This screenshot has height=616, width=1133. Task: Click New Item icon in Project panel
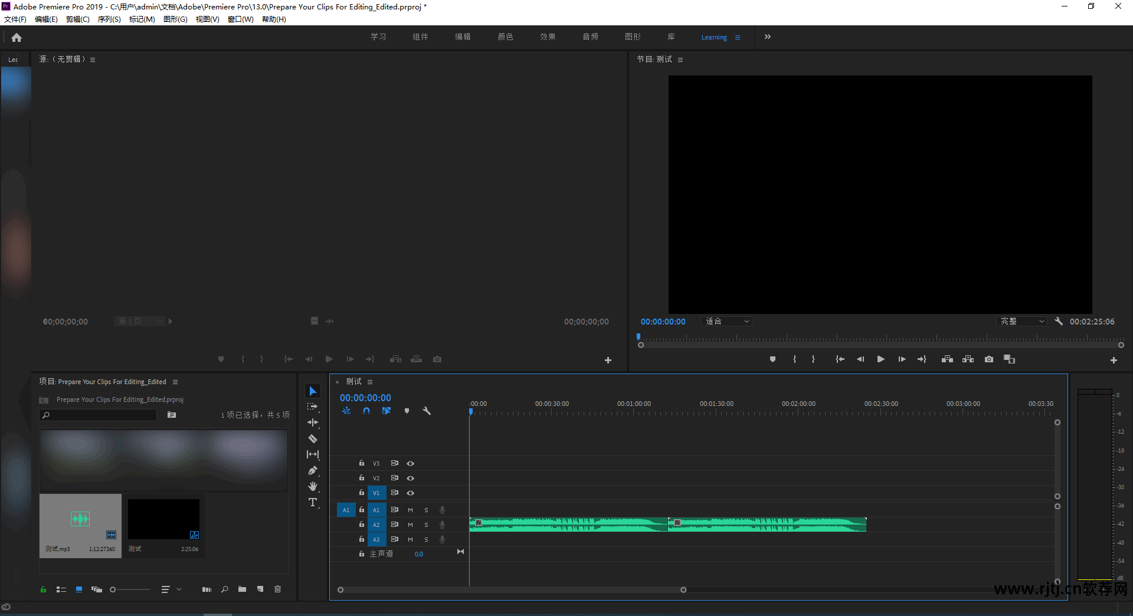click(260, 589)
